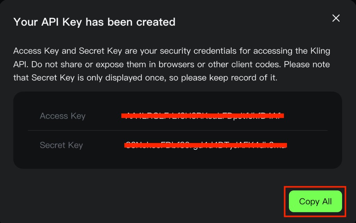Click the Secret Key label
Image resolution: width=356 pixels, height=223 pixels.
(x=61, y=145)
